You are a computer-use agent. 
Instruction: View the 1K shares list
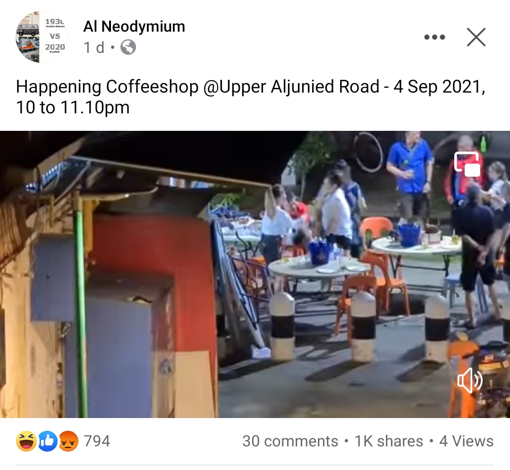pos(389,441)
